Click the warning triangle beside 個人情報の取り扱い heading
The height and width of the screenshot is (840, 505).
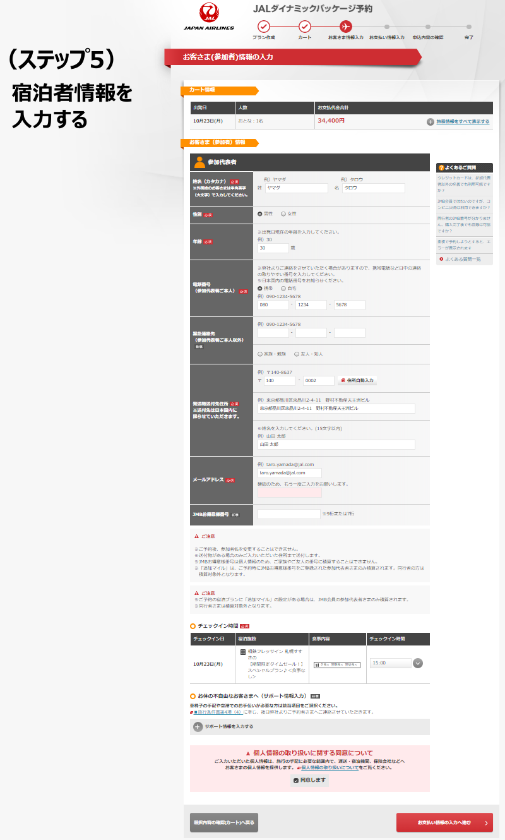(247, 753)
